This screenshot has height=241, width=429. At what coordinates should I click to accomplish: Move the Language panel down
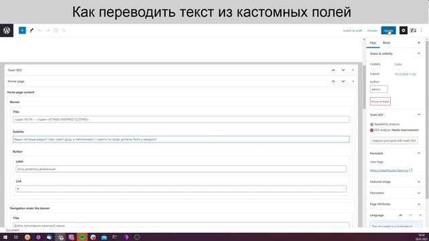click(410, 216)
